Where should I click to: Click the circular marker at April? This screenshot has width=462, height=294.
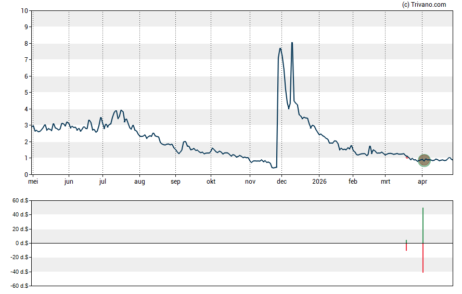pos(425,160)
